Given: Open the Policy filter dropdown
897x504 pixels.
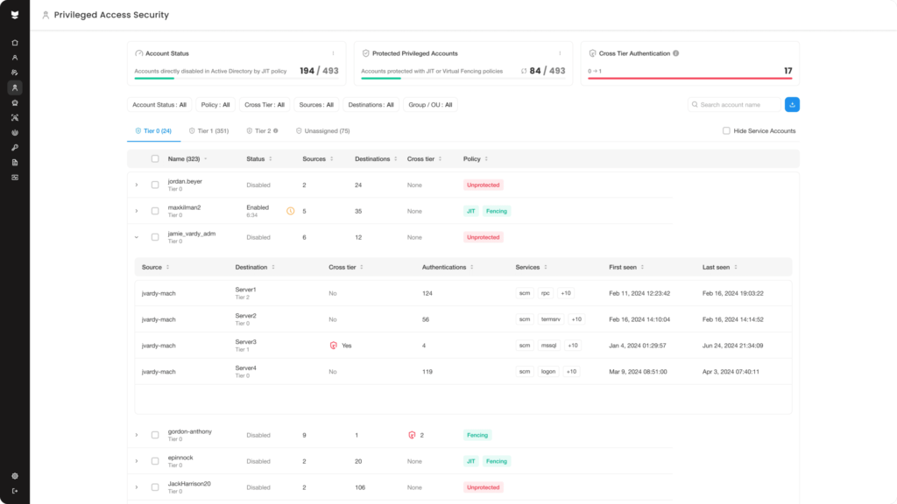Looking at the screenshot, I should click(215, 105).
